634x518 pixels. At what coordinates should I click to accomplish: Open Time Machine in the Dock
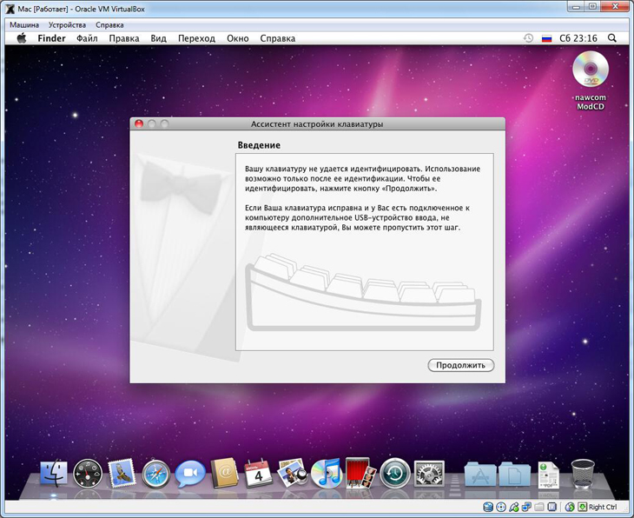click(x=395, y=473)
